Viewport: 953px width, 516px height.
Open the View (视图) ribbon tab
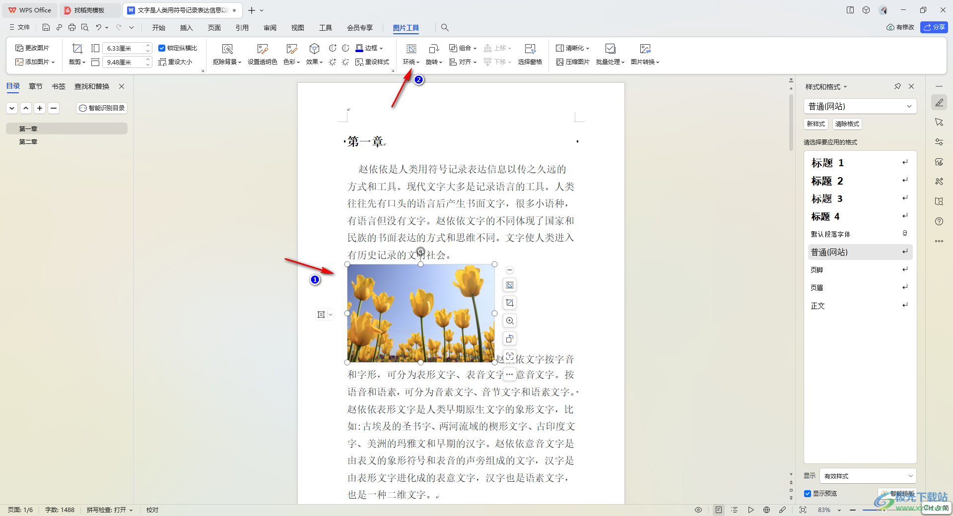coord(298,28)
